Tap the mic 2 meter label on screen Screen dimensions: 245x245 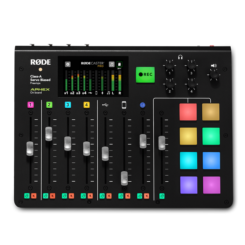point(72,93)
